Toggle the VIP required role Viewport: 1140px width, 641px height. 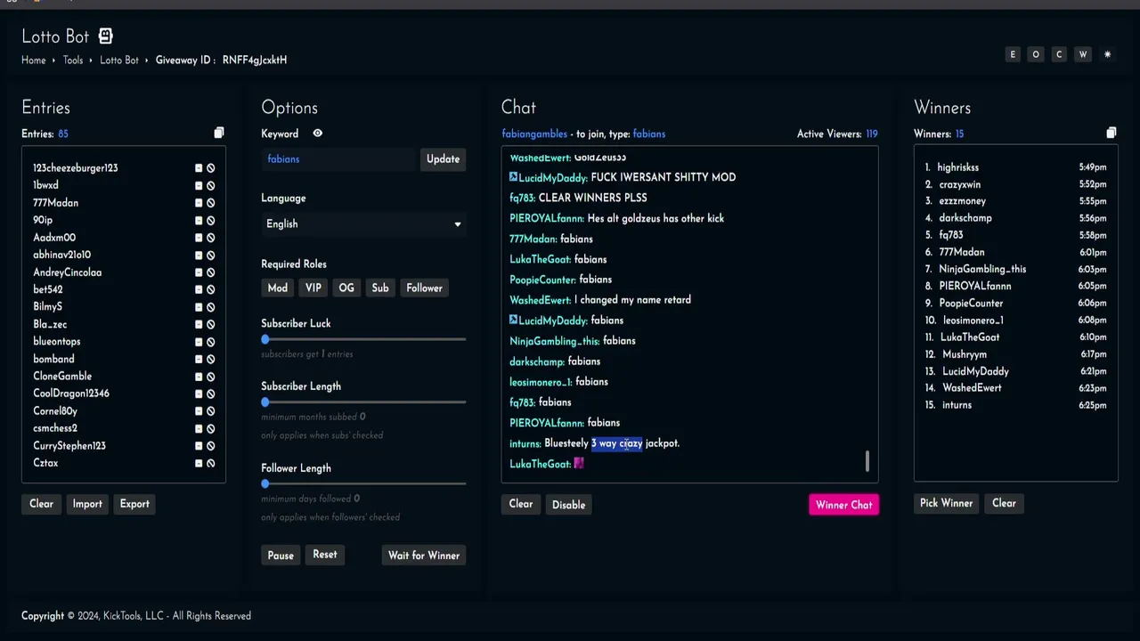tap(313, 288)
